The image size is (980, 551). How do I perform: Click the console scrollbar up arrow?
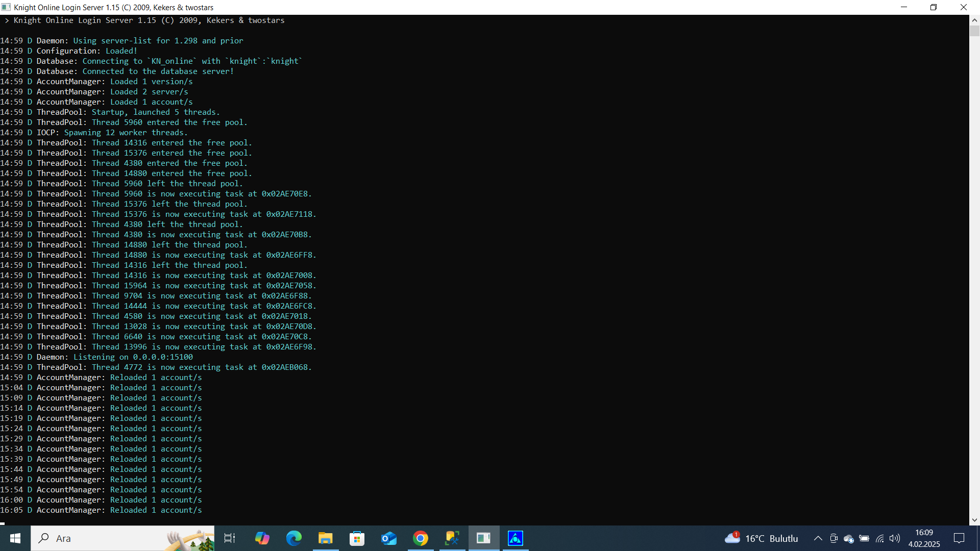point(974,20)
